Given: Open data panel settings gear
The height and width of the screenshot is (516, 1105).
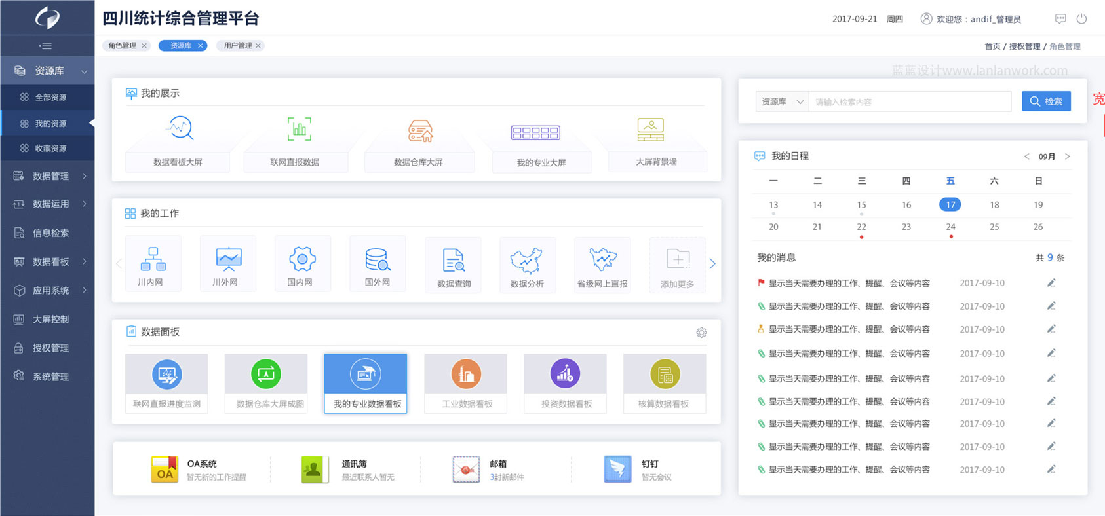Looking at the screenshot, I should click(x=701, y=333).
